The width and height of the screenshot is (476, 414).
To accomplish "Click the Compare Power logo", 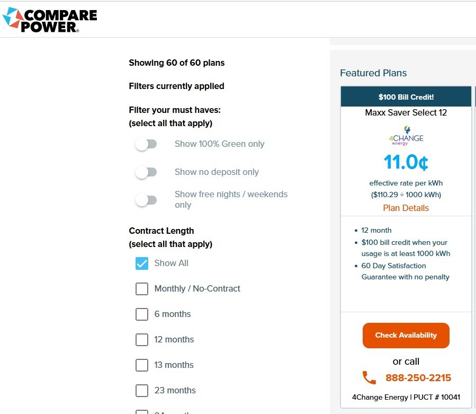I will 50,20.
